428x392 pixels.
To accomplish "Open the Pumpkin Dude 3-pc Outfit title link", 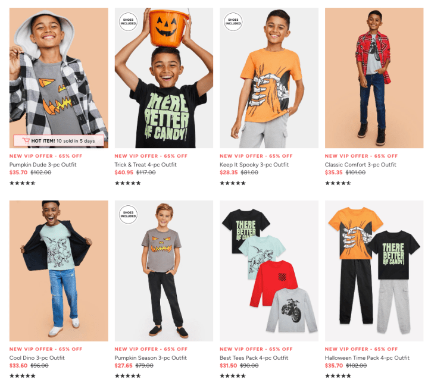I will (43, 165).
